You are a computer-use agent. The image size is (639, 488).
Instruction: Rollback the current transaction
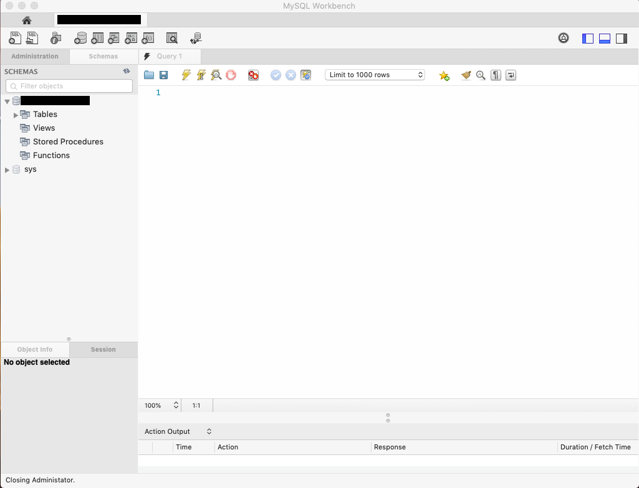pos(291,75)
